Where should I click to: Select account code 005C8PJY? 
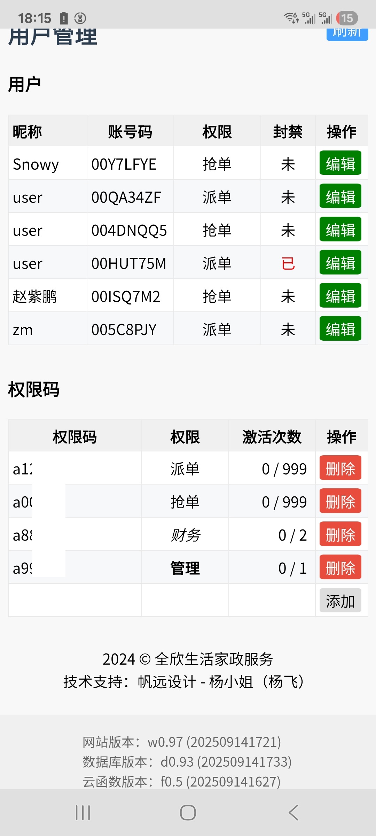(x=124, y=330)
